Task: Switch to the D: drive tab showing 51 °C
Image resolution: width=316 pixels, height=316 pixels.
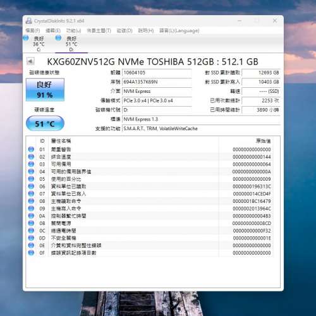Action: pos(71,44)
